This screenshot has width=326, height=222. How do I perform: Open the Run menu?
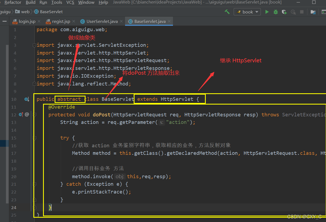click(x=43, y=2)
